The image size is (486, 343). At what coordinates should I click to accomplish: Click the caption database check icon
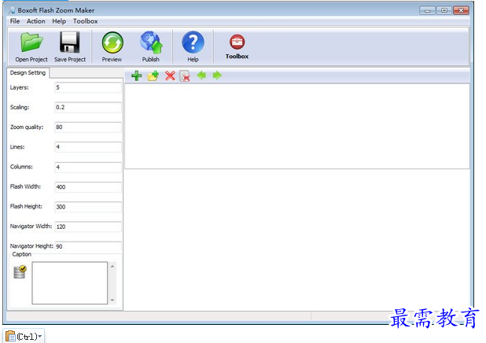pos(20,271)
